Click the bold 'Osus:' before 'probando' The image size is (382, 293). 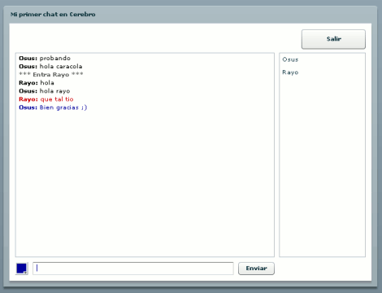pos(28,59)
